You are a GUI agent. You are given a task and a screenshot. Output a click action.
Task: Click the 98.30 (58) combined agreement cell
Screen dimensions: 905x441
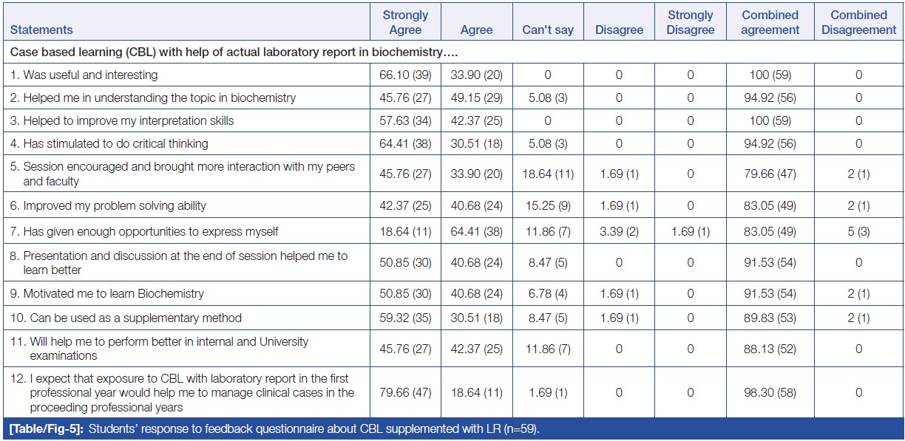pos(770,393)
